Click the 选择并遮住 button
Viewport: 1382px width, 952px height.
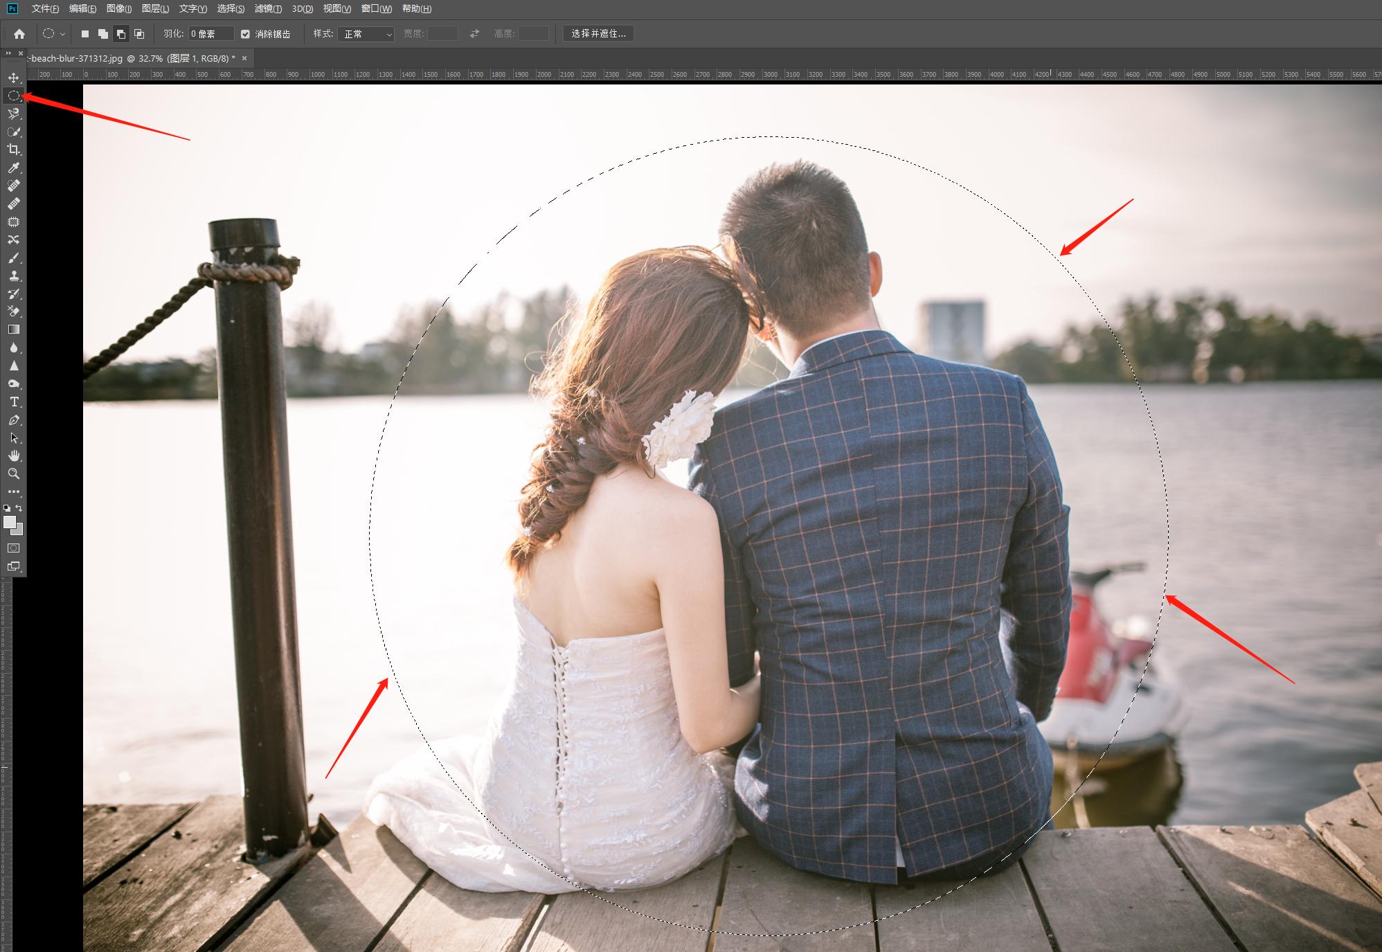tap(598, 34)
